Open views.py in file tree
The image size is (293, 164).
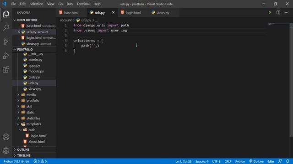tap(34, 89)
